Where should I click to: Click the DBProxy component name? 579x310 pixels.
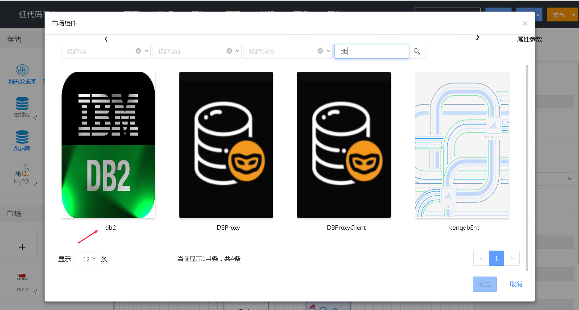pos(228,227)
